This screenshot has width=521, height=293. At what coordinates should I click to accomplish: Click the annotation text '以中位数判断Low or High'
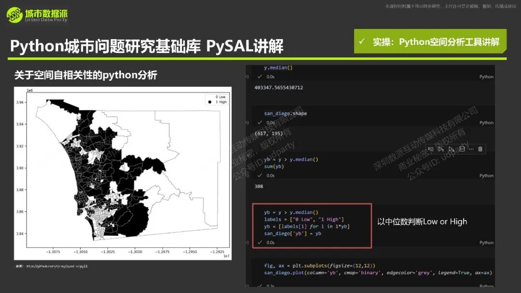coord(422,222)
